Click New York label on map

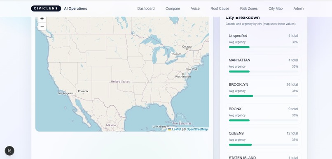click(x=192, y=69)
